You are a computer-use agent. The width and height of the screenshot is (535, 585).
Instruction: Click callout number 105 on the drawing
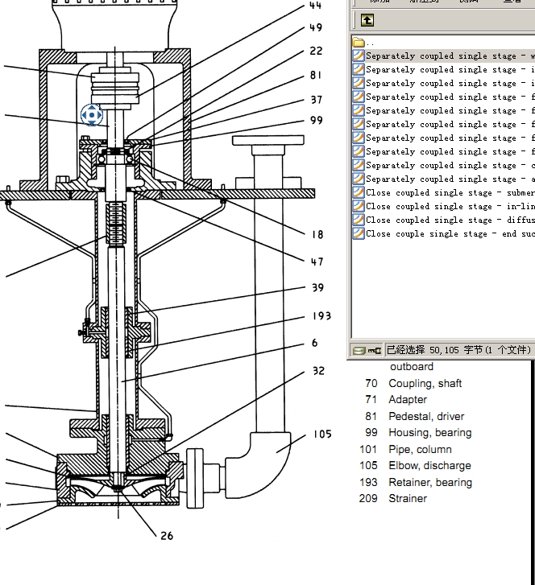coord(322,435)
